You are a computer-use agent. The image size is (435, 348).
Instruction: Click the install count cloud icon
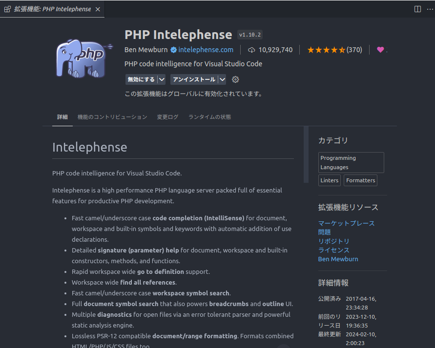251,50
